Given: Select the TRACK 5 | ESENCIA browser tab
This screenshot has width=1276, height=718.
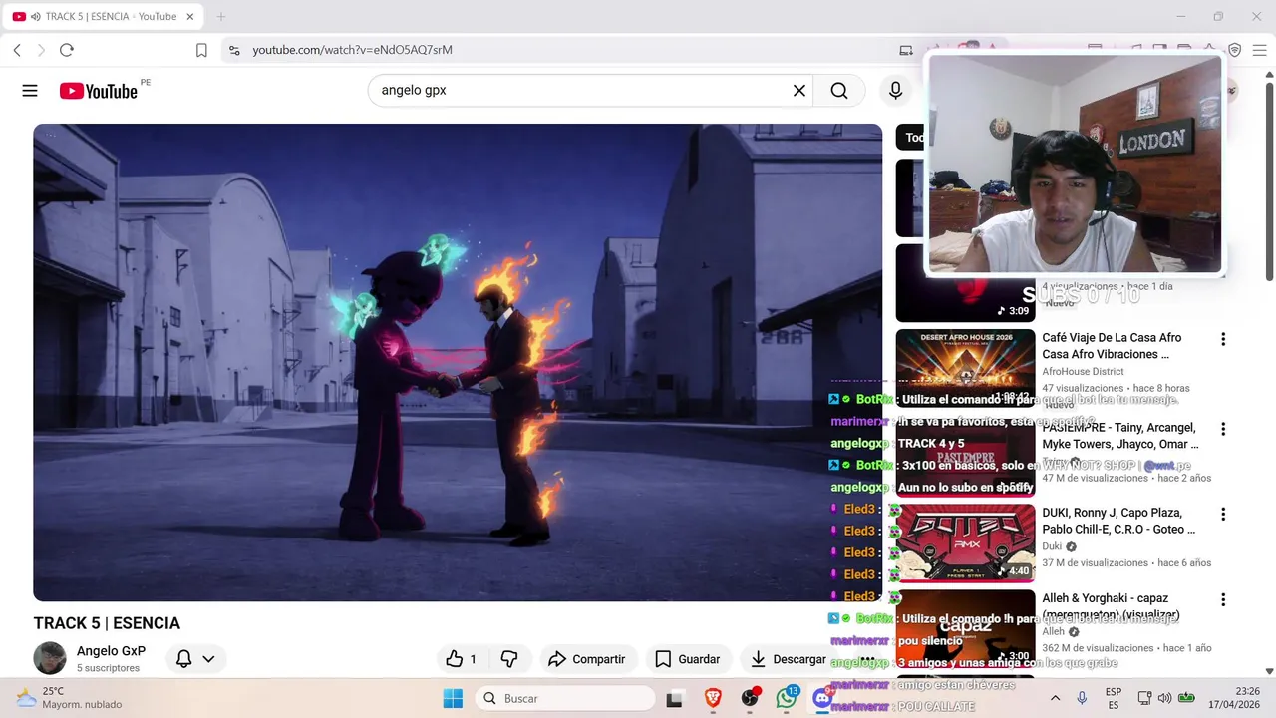Looking at the screenshot, I should pyautogui.click(x=105, y=16).
